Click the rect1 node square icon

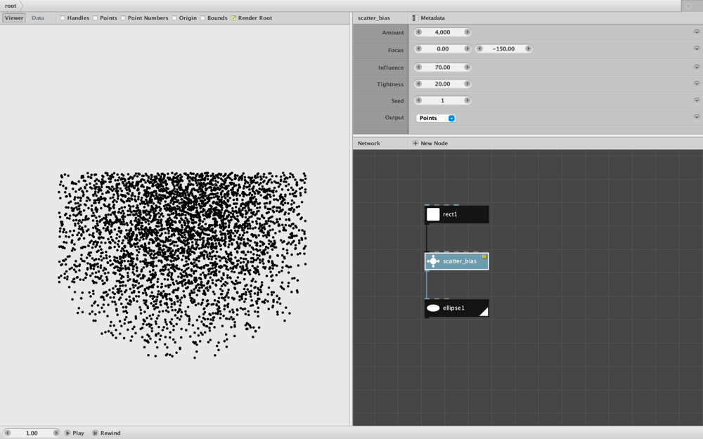click(x=433, y=214)
